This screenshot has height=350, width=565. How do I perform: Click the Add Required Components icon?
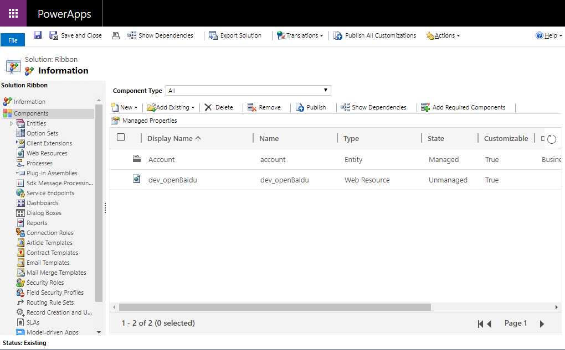425,107
